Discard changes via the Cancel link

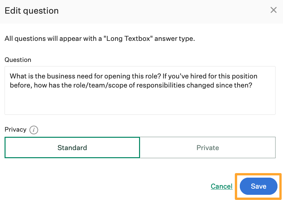tap(222, 186)
